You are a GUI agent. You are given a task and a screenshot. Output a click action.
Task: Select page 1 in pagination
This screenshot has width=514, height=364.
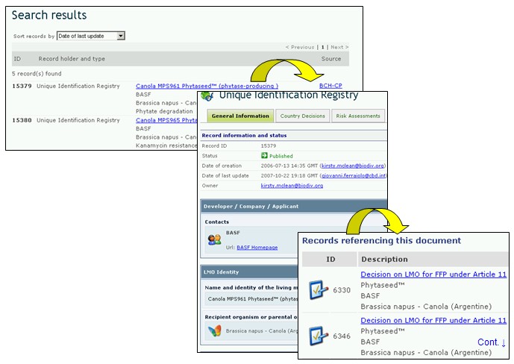pyautogui.click(x=322, y=47)
